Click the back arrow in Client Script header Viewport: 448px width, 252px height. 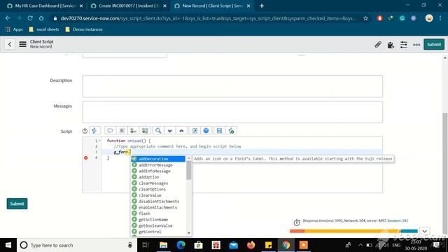pyautogui.click(x=10, y=44)
